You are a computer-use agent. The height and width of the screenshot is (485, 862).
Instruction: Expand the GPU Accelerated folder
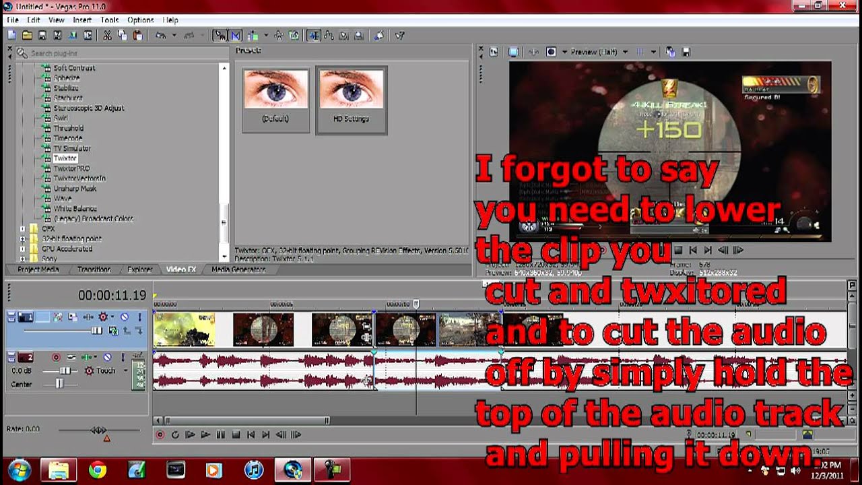[x=23, y=249]
